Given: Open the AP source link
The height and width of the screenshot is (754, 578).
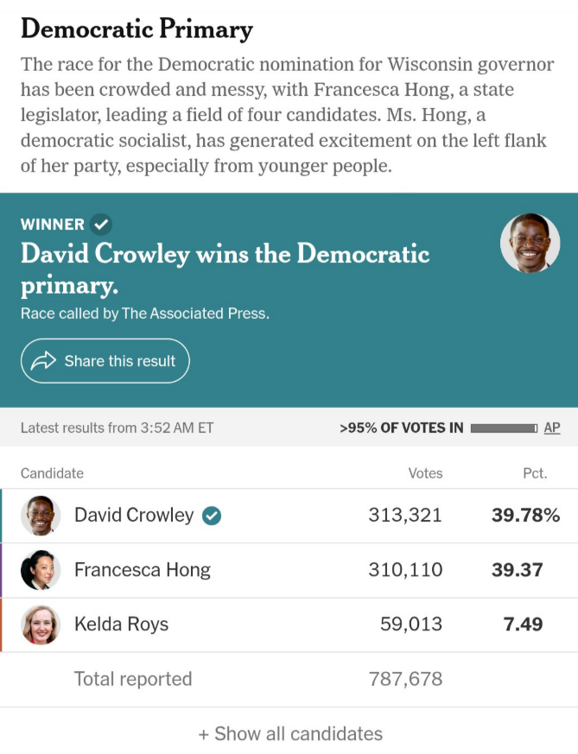Looking at the screenshot, I should point(552,428).
